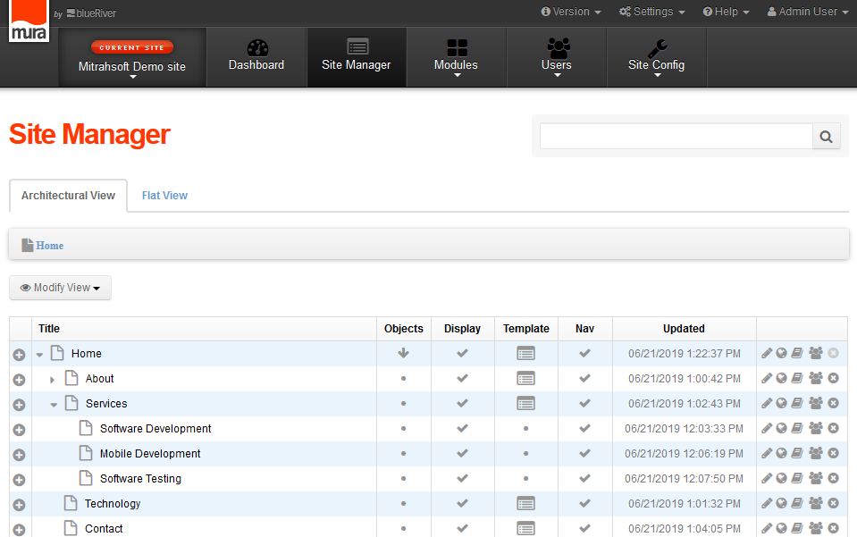Click inside the search input field
Image resolution: width=857 pixels, height=537 pixels.
[x=675, y=136]
